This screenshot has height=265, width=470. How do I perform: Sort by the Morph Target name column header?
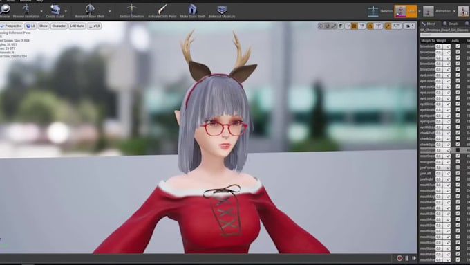(427, 41)
